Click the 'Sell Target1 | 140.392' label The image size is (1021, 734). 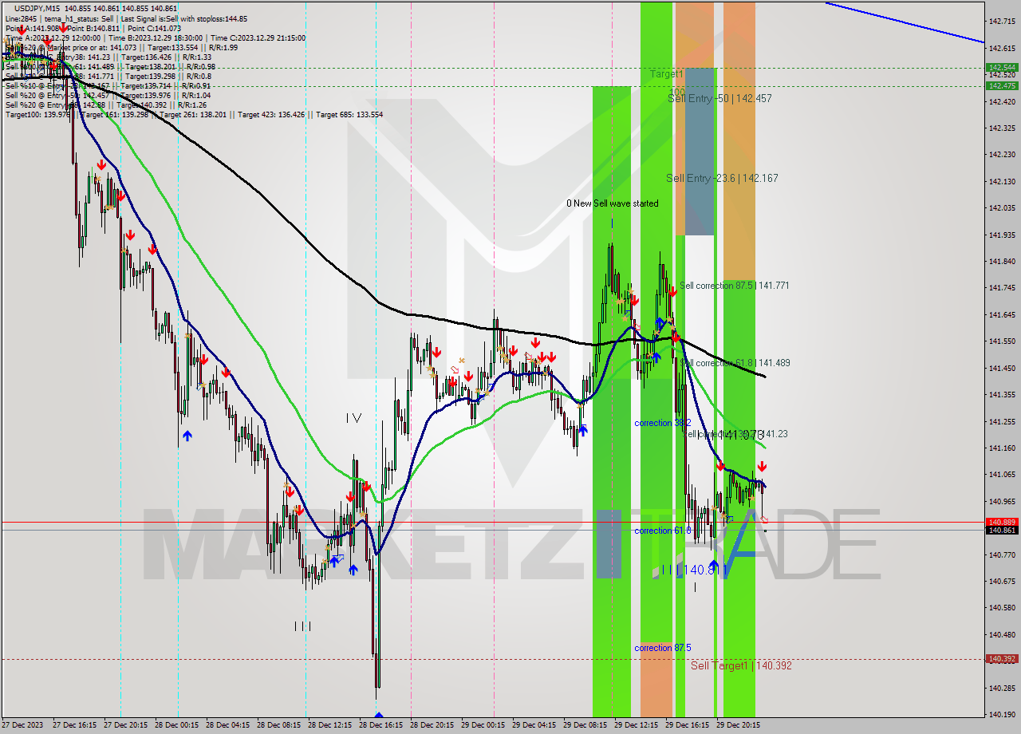pyautogui.click(x=741, y=665)
